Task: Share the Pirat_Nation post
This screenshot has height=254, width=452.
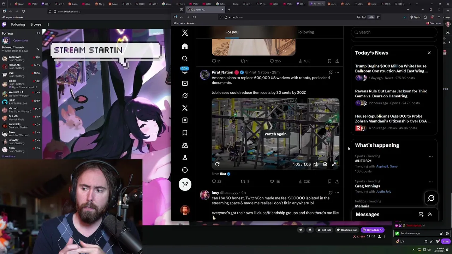Action: click(x=337, y=181)
